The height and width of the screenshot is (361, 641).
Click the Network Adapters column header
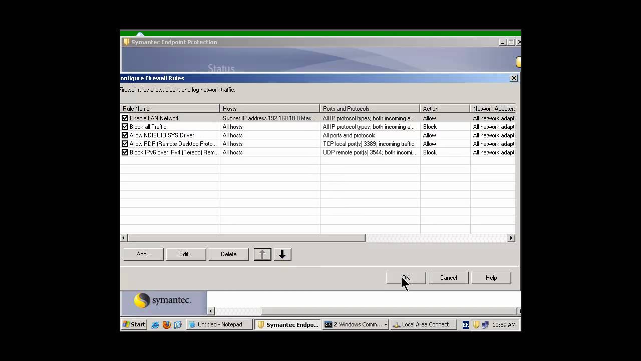(x=493, y=109)
